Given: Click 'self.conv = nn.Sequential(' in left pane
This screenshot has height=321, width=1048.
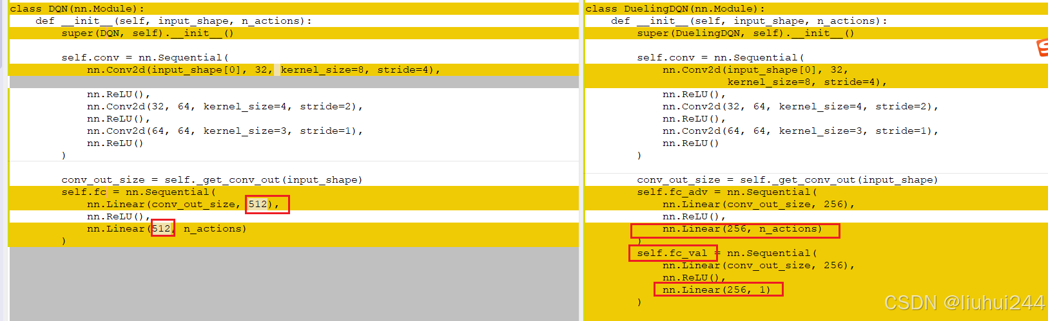Looking at the screenshot, I should coord(145,58).
